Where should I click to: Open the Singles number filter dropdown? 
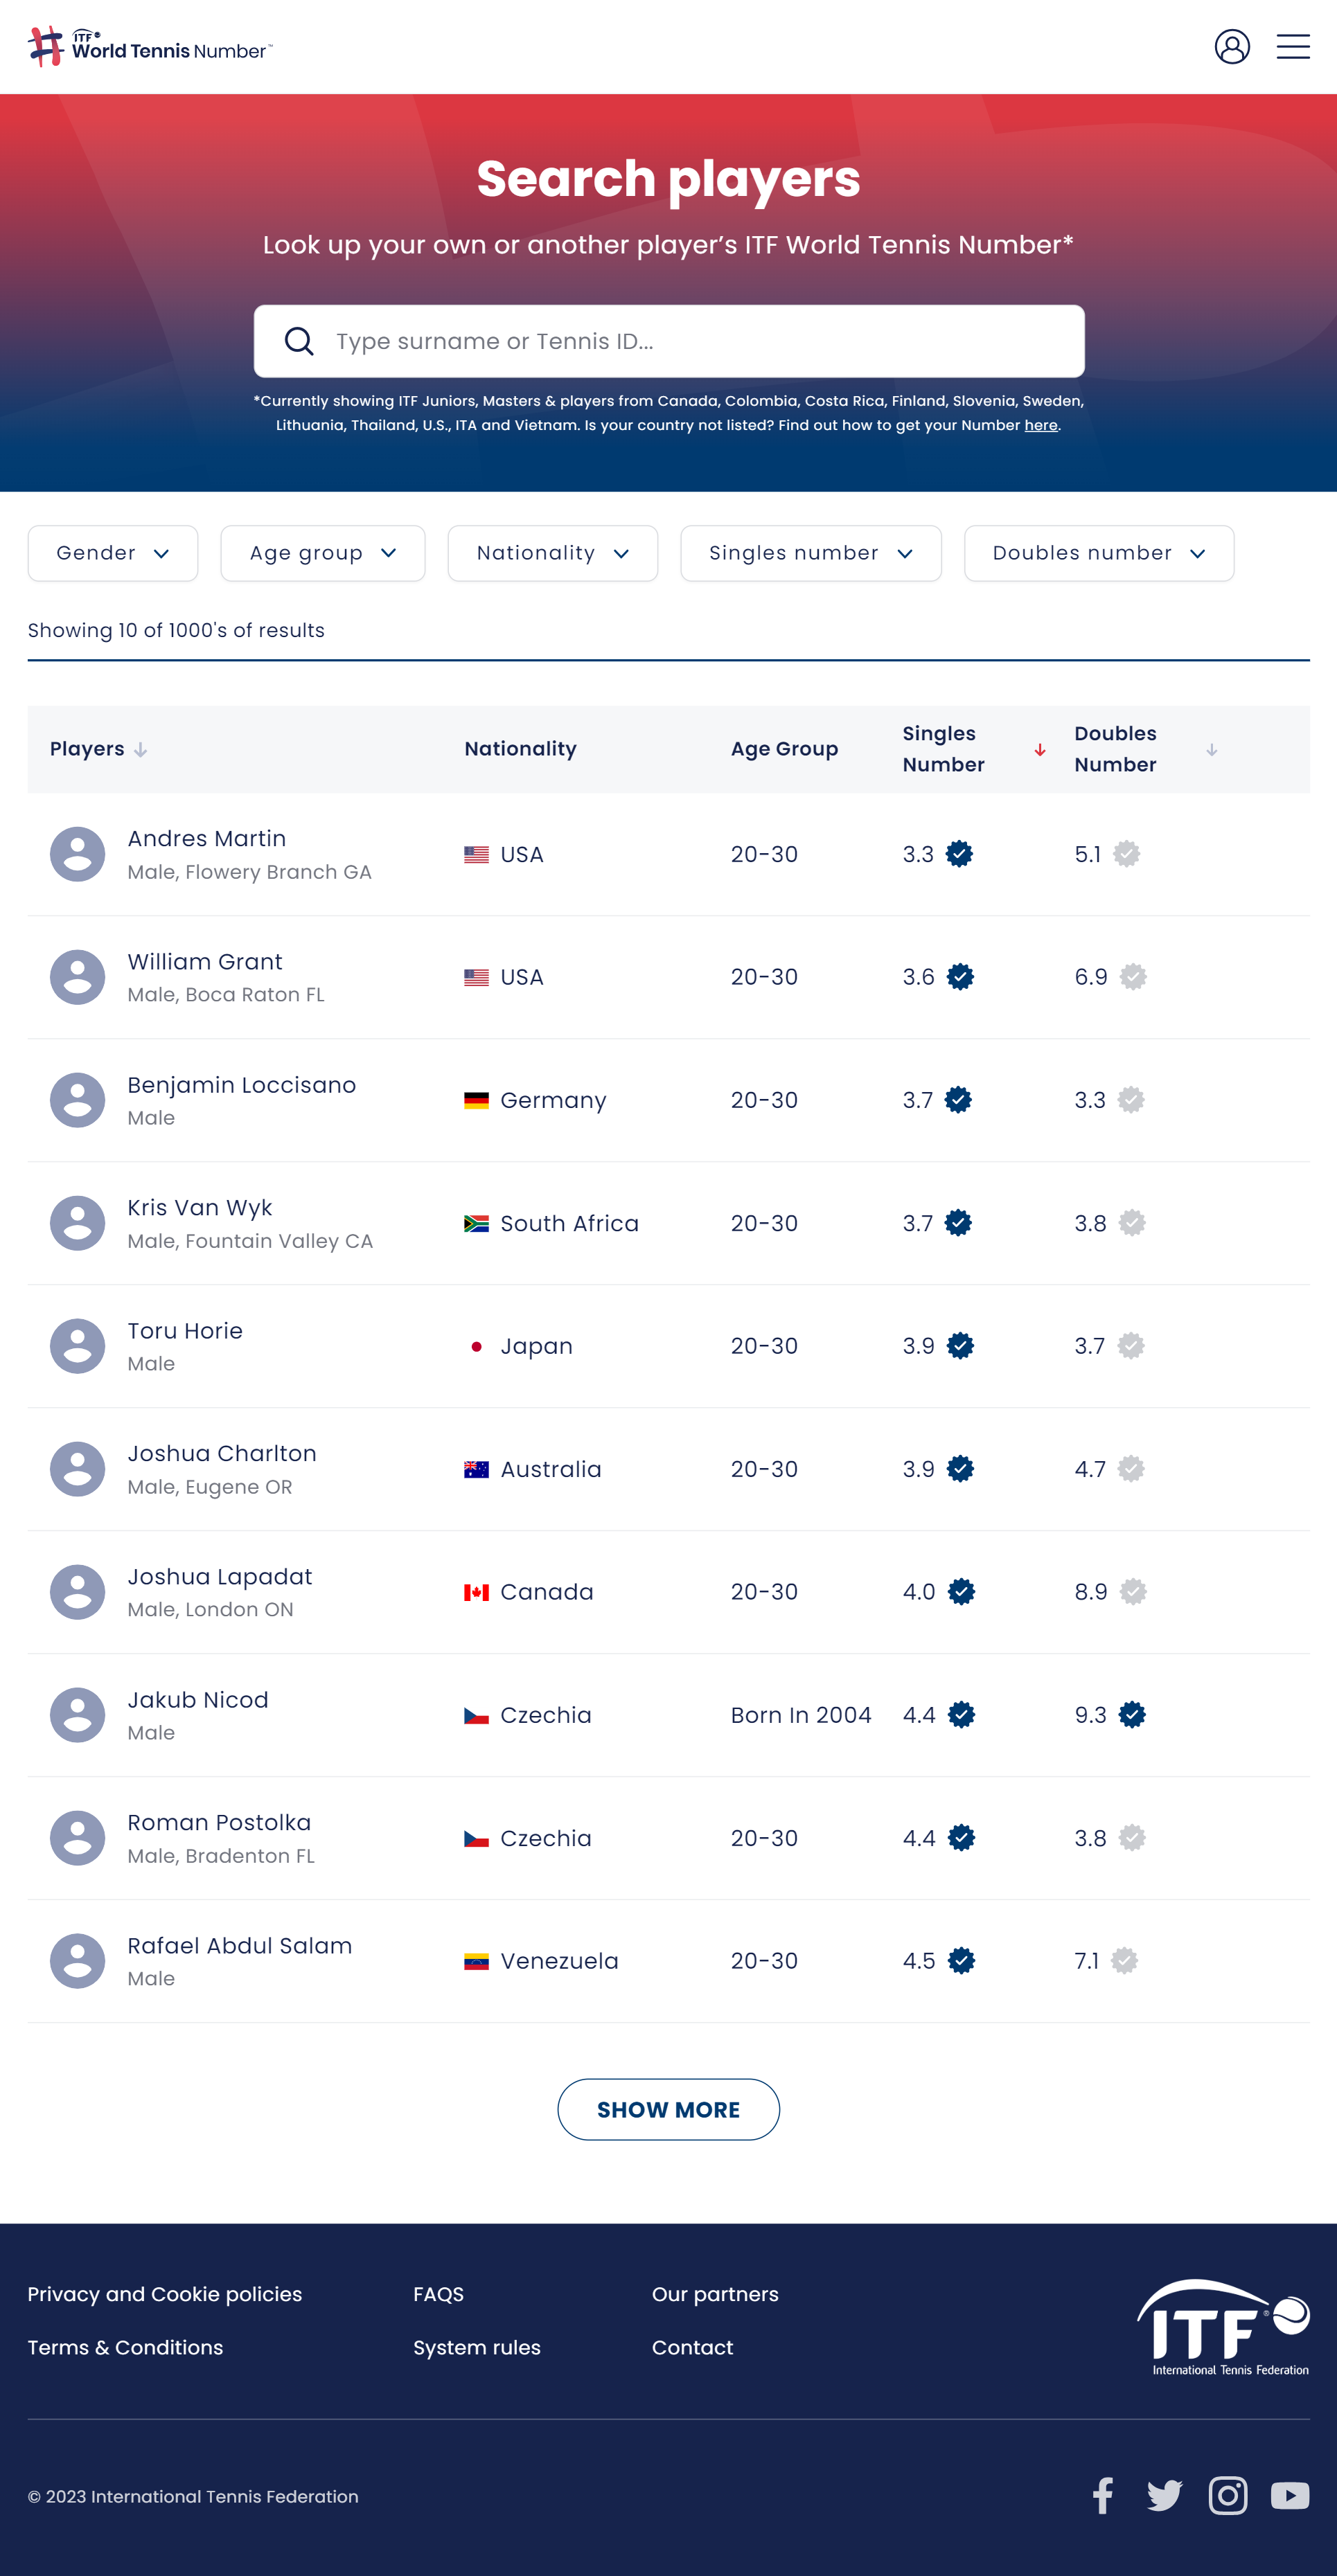[x=811, y=553]
